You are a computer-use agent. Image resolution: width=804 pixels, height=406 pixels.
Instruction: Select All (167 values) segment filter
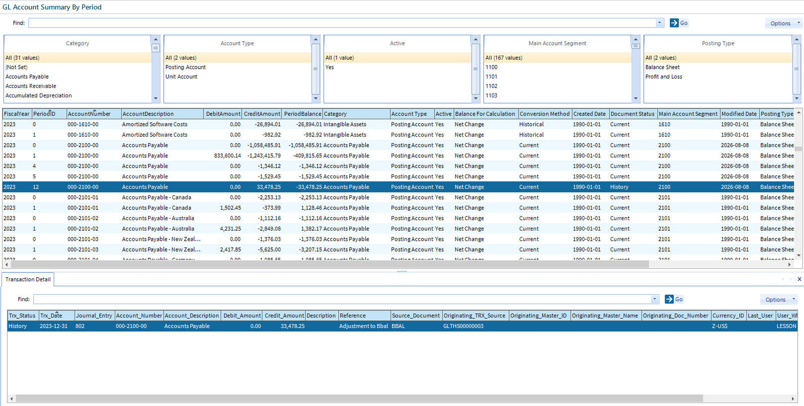pyautogui.click(x=557, y=58)
